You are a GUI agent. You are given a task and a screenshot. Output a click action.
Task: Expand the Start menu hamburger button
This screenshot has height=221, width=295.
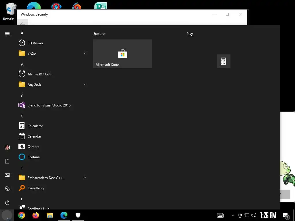pos(7,33)
